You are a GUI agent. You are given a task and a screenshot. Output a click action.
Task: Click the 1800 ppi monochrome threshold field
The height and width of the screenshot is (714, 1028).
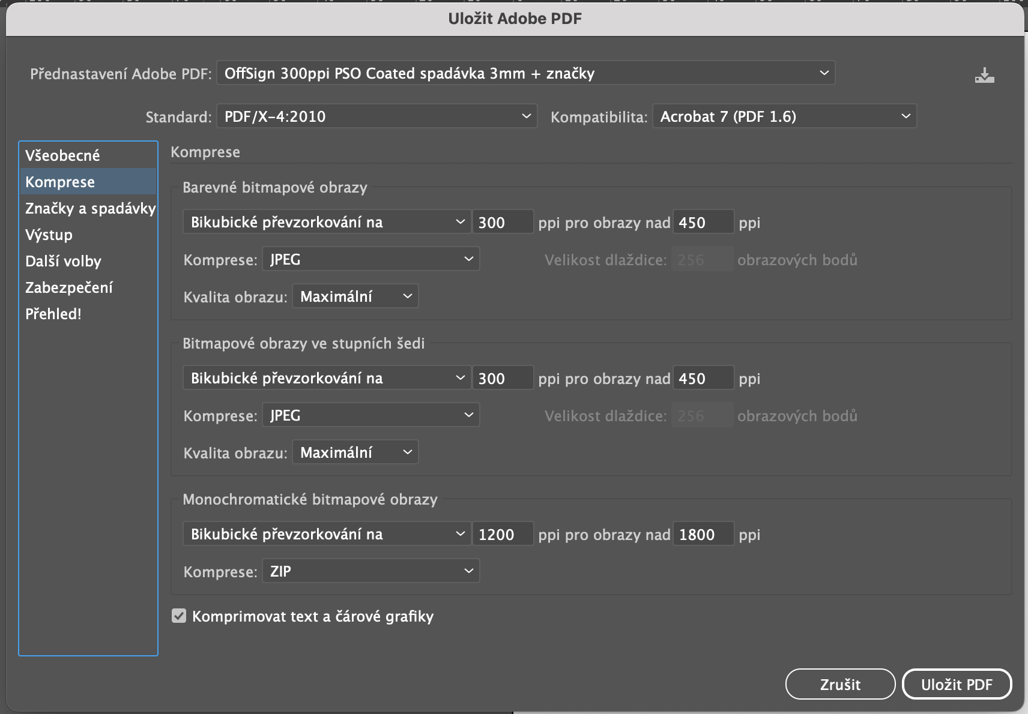click(703, 534)
